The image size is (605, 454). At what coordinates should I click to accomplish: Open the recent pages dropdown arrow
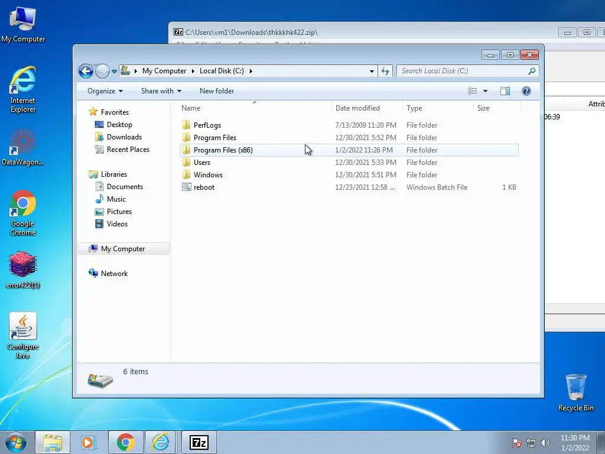[114, 72]
